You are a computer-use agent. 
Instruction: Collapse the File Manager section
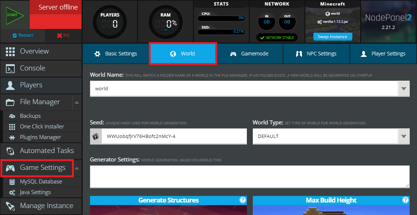76,102
